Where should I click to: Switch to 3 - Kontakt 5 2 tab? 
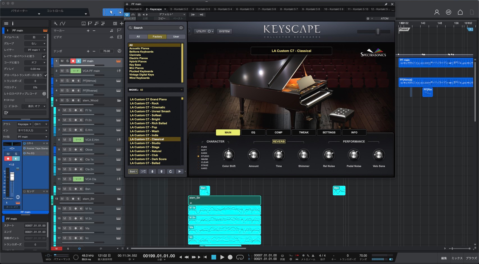coord(179,9)
